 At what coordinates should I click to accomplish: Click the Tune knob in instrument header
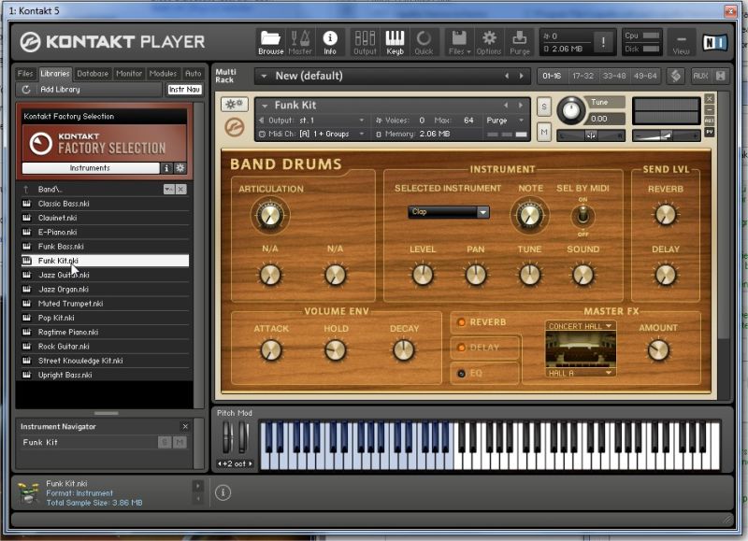[569, 111]
